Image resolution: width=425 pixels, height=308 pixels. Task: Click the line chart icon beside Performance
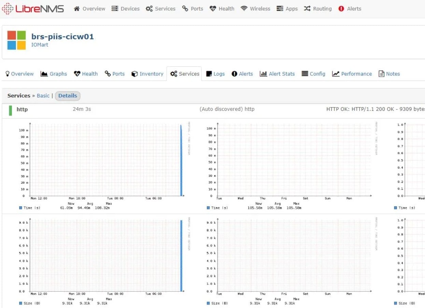click(x=336, y=74)
